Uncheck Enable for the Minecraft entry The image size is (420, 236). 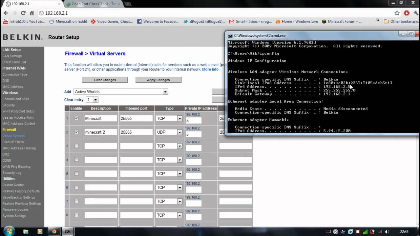click(76, 118)
